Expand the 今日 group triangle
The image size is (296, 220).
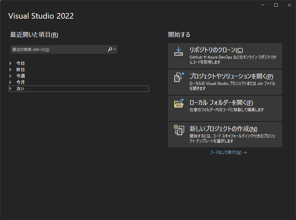(x=11, y=63)
